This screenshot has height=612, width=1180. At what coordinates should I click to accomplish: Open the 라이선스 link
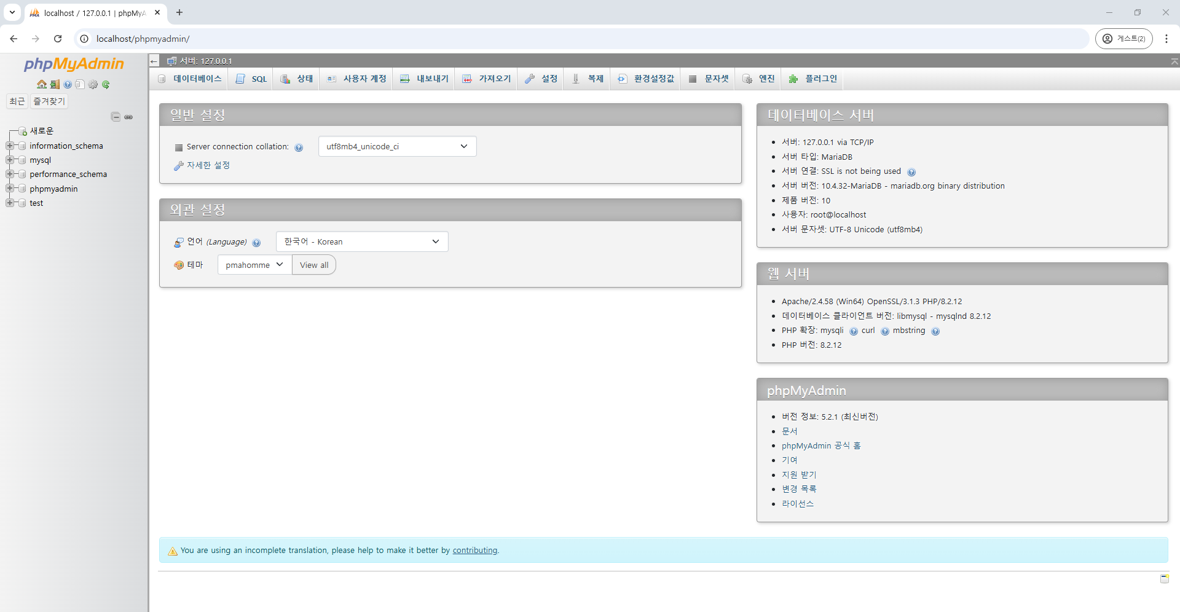(x=798, y=504)
